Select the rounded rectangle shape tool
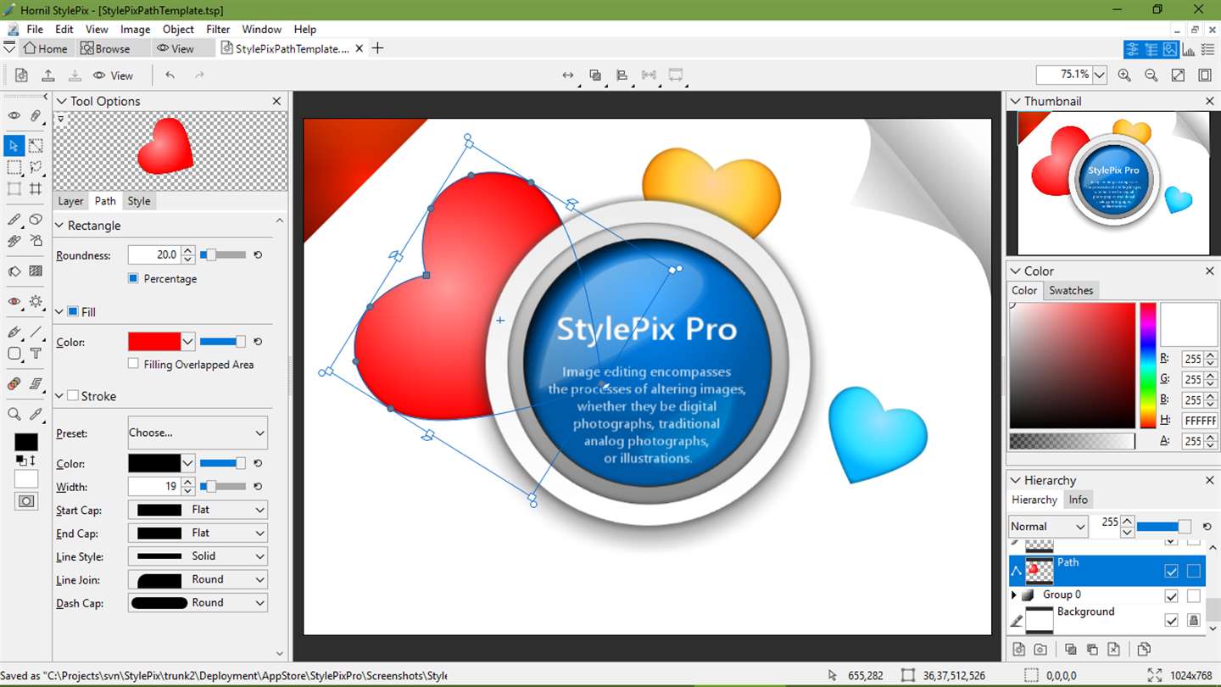1221x687 pixels. pos(14,354)
